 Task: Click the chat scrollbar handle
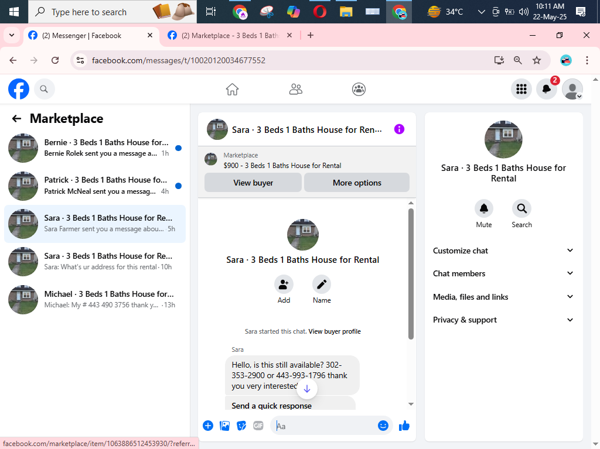[x=411, y=273]
